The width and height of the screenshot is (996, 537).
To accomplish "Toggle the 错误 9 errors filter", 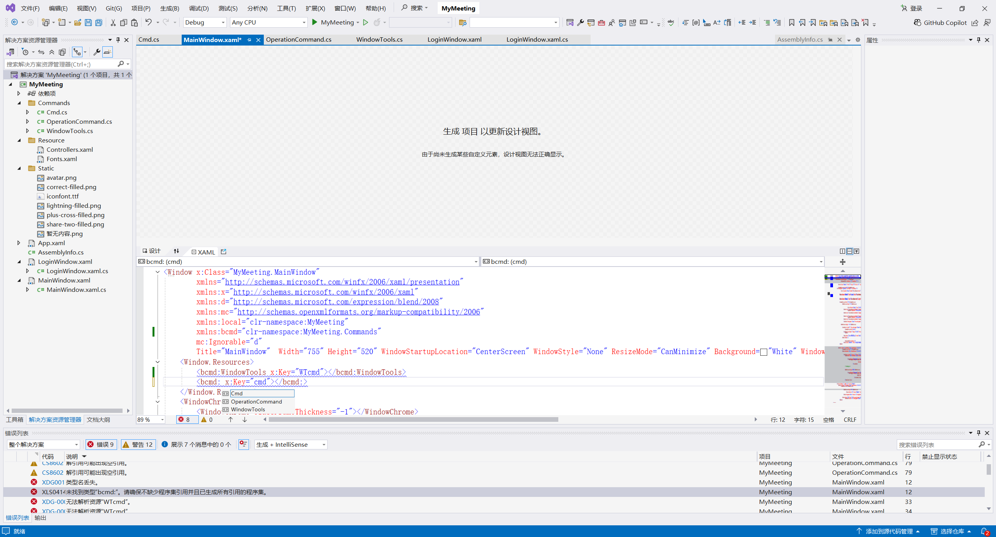I will (101, 444).
